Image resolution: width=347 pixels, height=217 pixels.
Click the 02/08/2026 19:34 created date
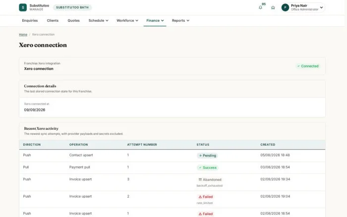coord(275,179)
